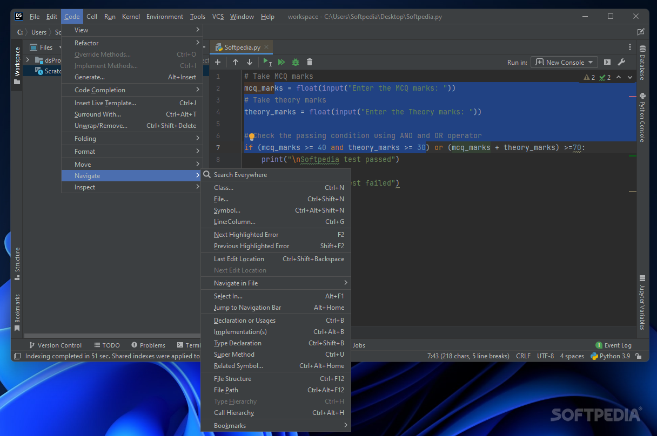Open settings via the wrench icon
The height and width of the screenshot is (436, 657).
tap(621, 62)
